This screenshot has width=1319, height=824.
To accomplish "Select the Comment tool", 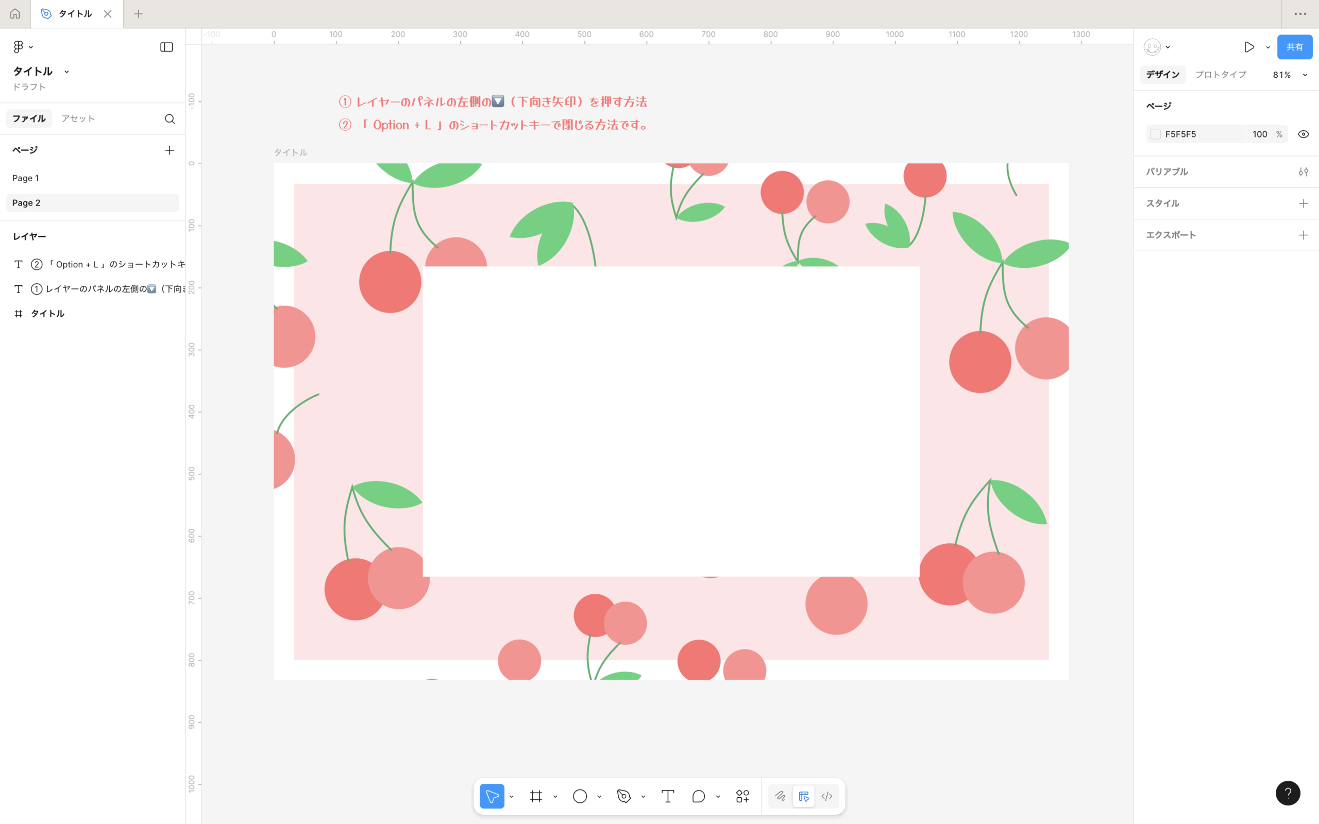I will 698,796.
